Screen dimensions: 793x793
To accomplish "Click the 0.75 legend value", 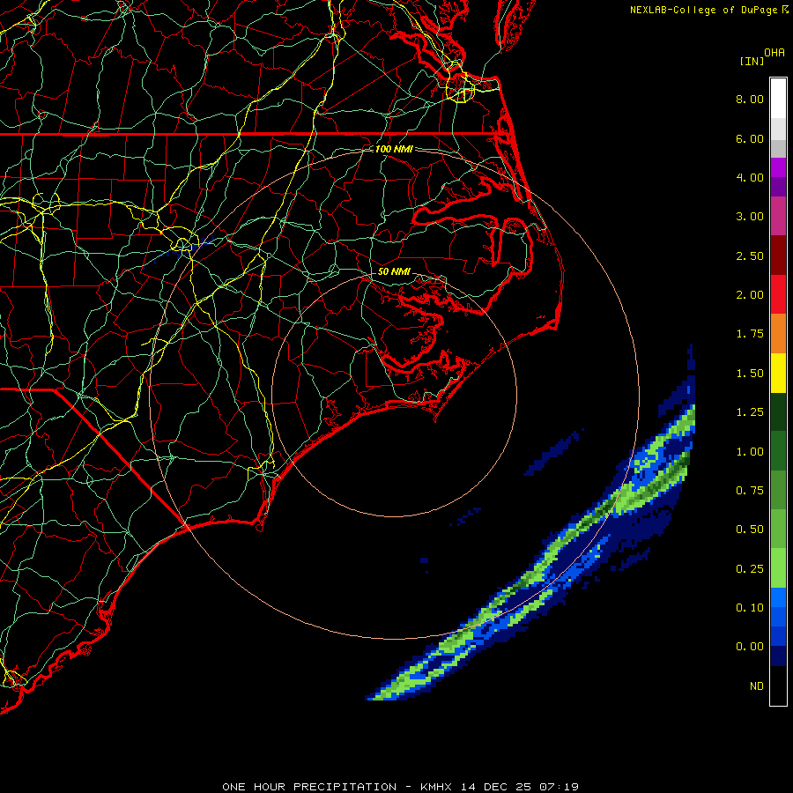I will pos(750,491).
